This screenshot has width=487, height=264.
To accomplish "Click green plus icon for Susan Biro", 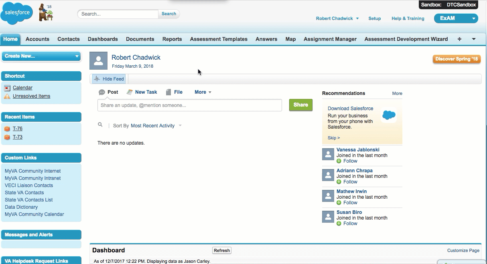I will [x=339, y=224].
